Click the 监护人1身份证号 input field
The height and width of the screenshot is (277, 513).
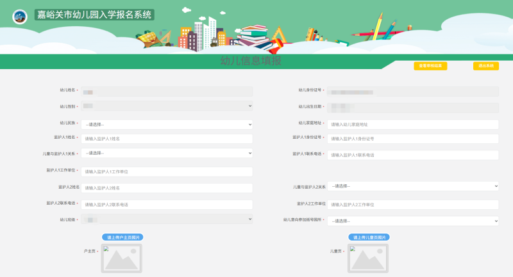click(413, 139)
